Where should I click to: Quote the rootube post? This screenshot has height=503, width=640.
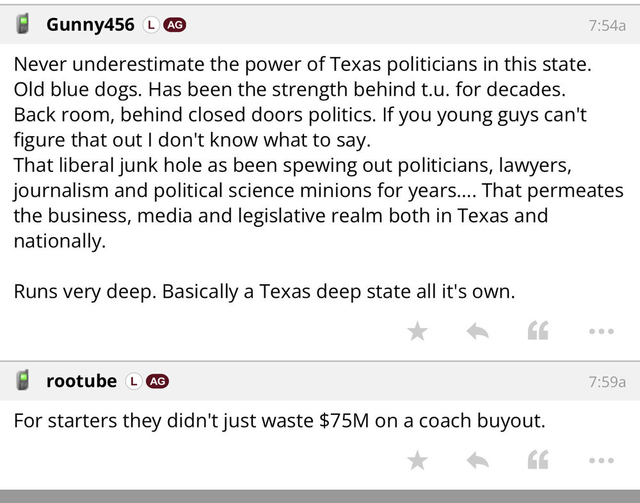pos(538,460)
